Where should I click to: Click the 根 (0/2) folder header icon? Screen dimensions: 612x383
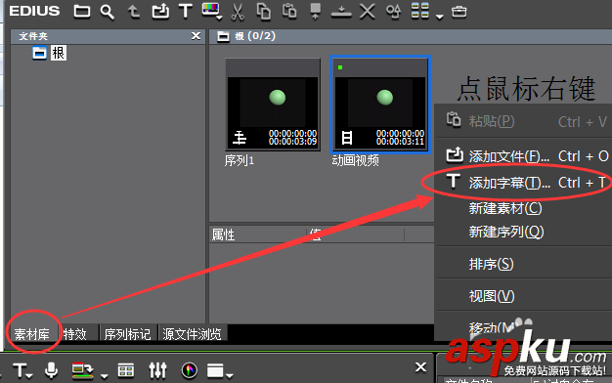point(223,37)
